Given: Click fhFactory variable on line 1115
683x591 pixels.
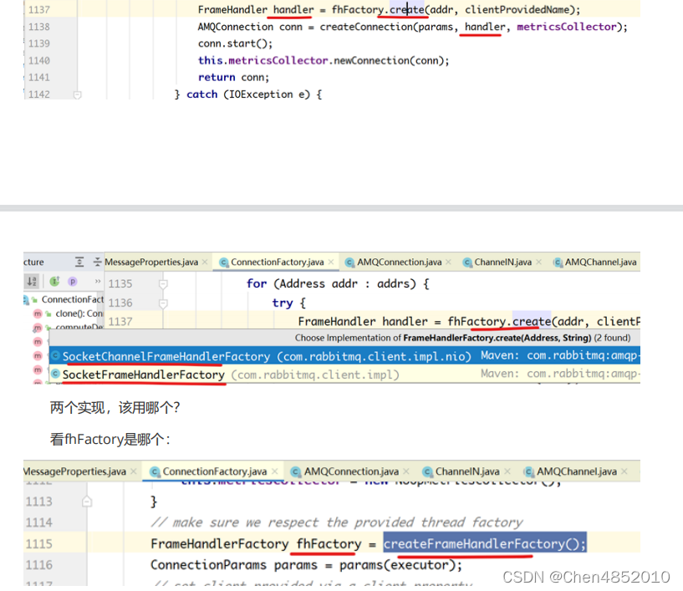Looking at the screenshot, I should click(x=329, y=543).
